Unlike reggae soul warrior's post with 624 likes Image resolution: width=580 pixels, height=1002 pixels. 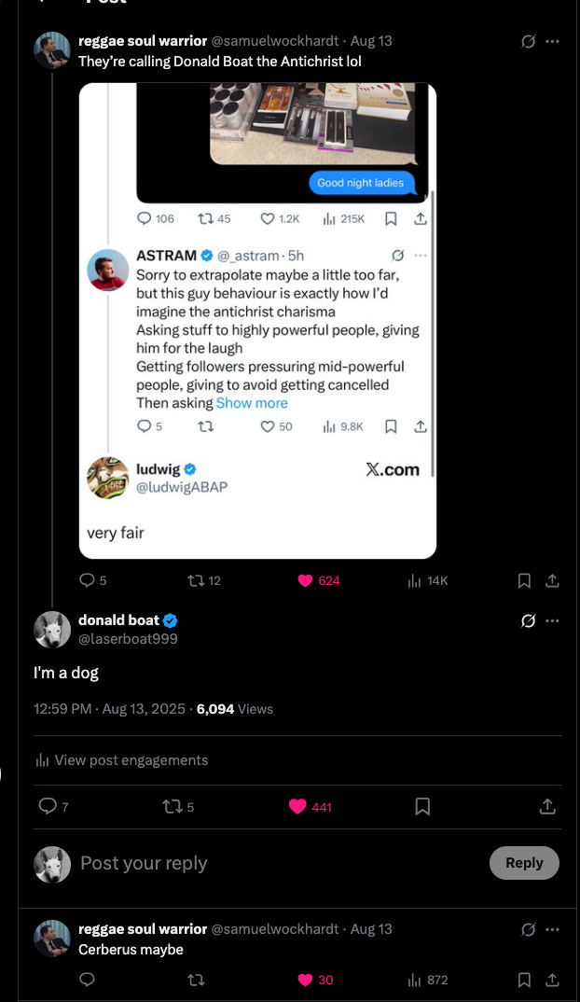[305, 580]
